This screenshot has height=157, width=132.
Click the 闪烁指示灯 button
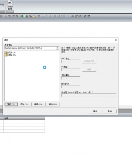click(x=89, y=61)
